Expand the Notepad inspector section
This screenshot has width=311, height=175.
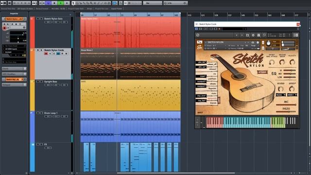pos(14,85)
